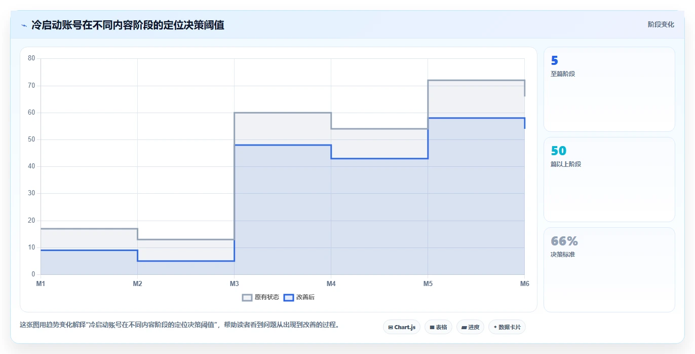
Task: Click the 40 y-axis value
Action: point(31,166)
